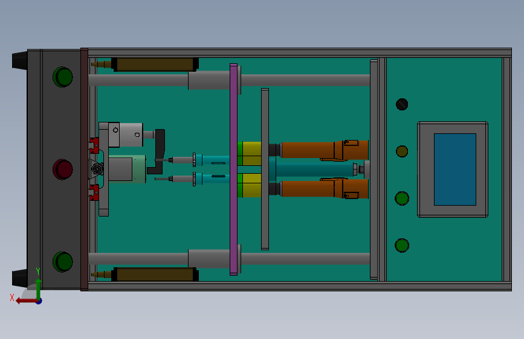Select the thin gray vertical plate behind the purple one

pos(265,169)
